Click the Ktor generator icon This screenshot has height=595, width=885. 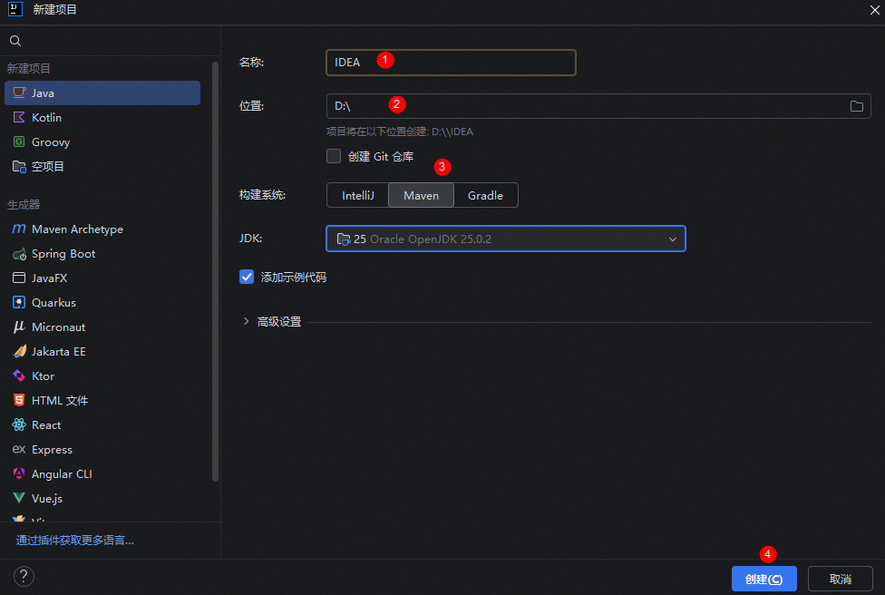(19, 376)
